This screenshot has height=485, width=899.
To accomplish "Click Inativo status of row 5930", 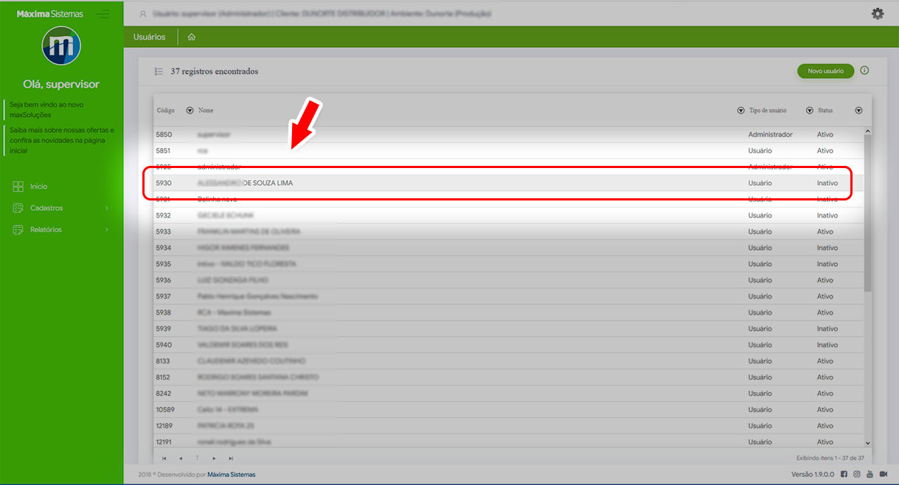I will (827, 183).
